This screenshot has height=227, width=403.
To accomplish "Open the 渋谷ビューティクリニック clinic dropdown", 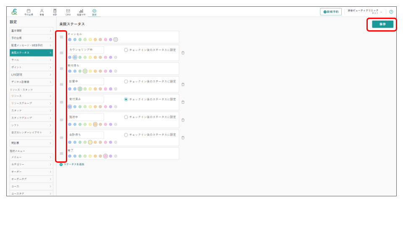I will (364, 12).
